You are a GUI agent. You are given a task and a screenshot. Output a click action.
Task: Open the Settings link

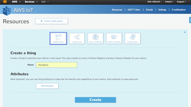point(162,10)
